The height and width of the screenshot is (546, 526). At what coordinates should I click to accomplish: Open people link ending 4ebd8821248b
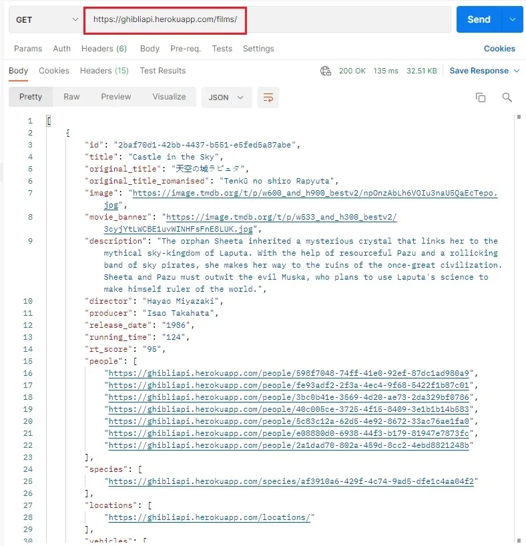click(x=289, y=445)
